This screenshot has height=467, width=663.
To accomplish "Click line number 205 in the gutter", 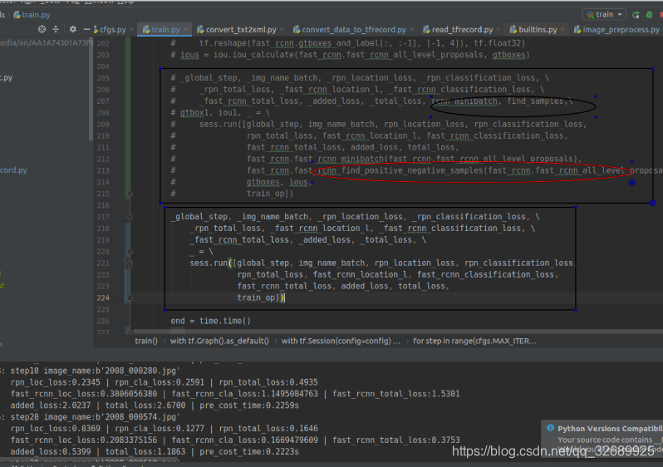I will pyautogui.click(x=103, y=78).
